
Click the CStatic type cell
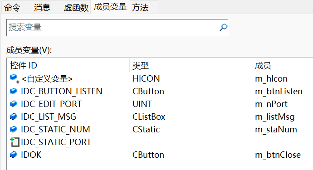click(146, 130)
